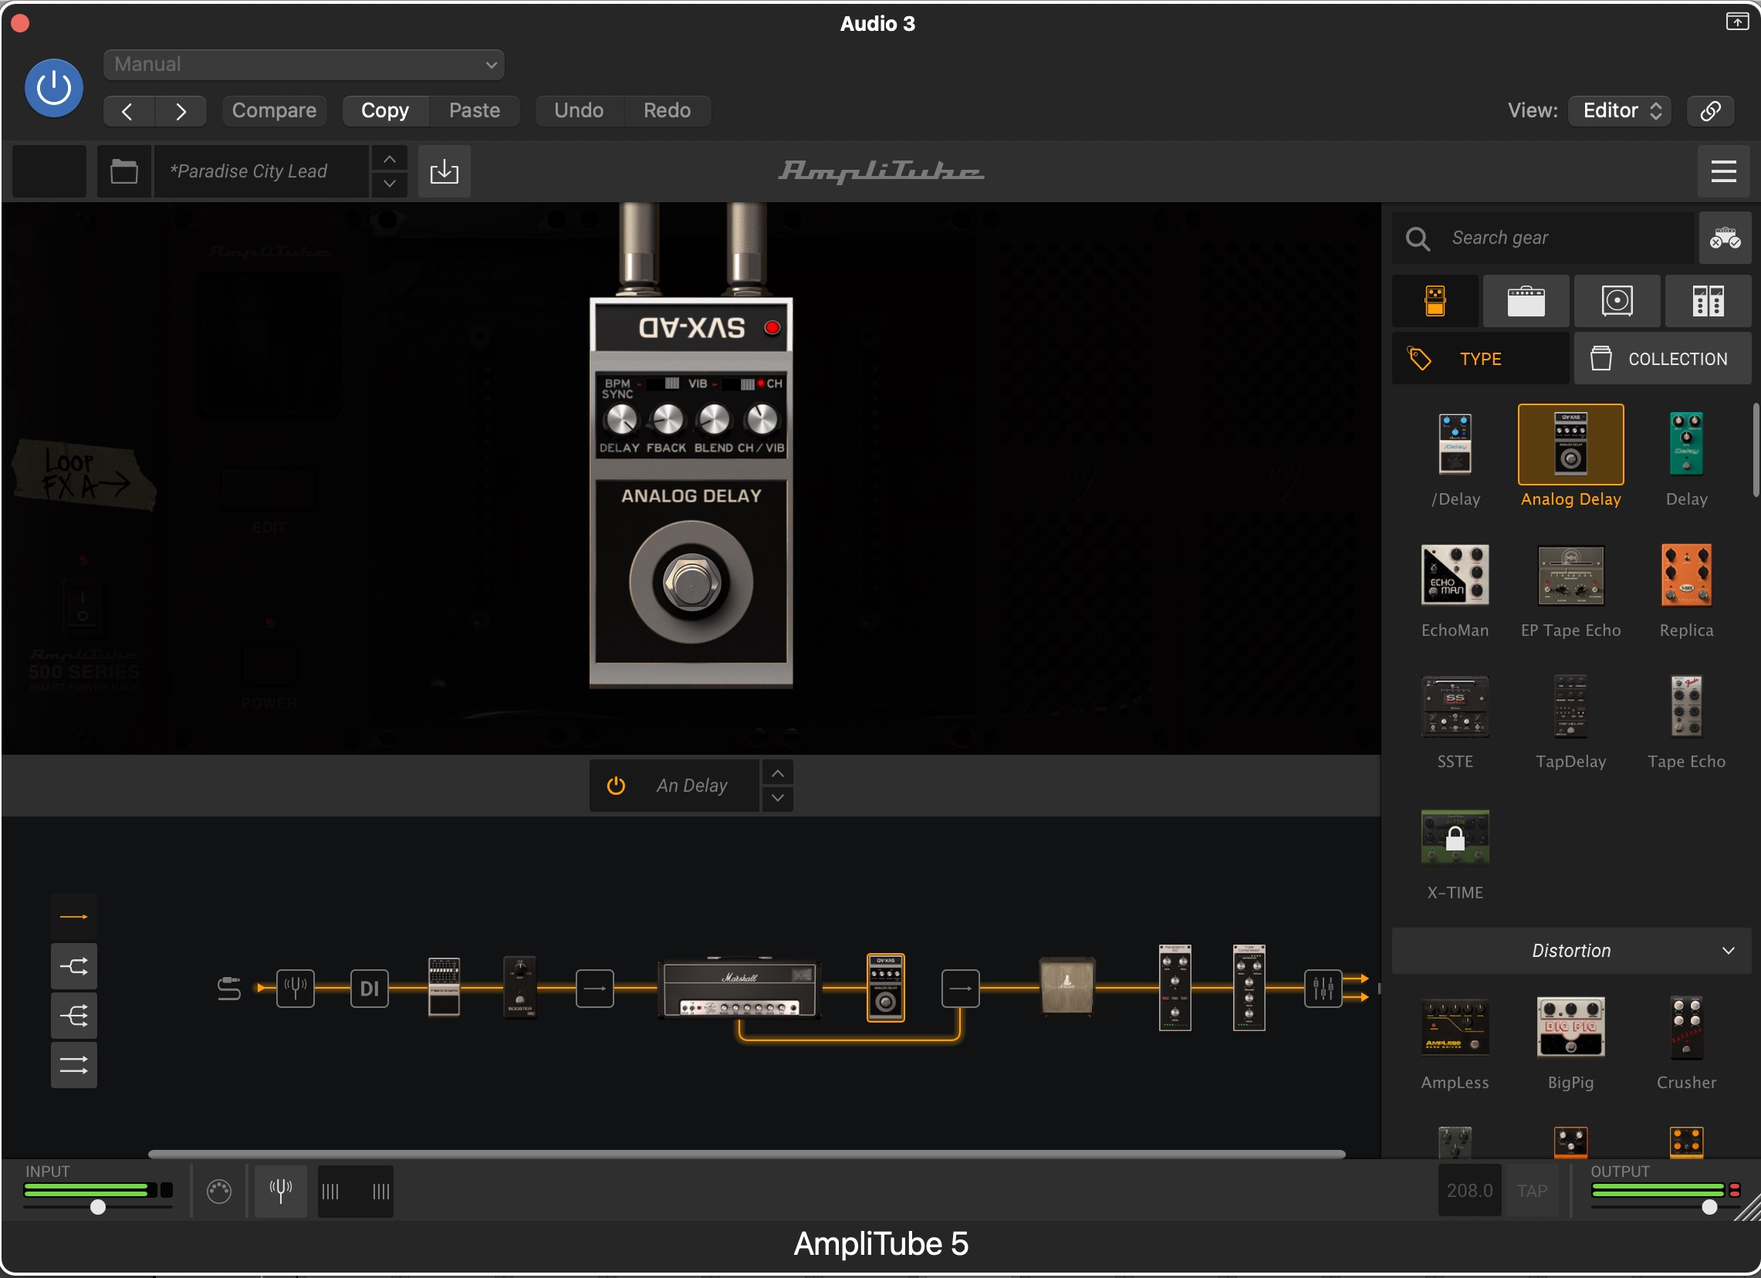Select the orange Replica pedal
1761x1278 pixels.
1685,576
